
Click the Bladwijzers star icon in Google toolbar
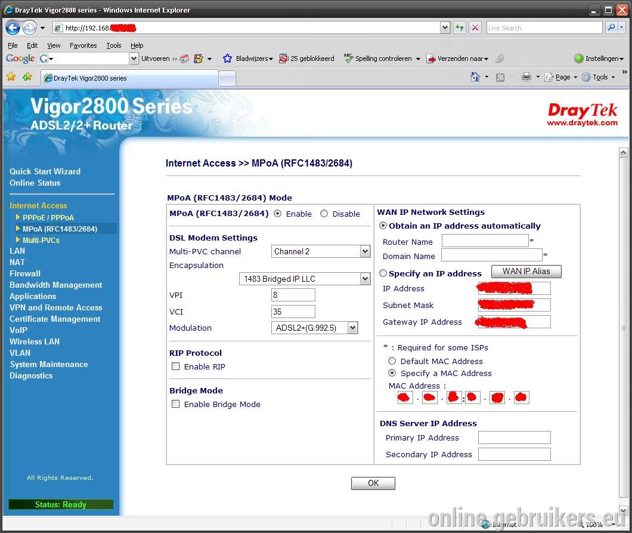coord(227,58)
